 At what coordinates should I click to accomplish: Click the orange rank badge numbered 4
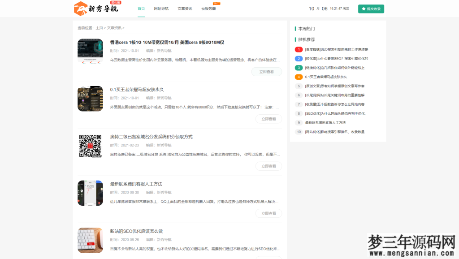click(299, 77)
